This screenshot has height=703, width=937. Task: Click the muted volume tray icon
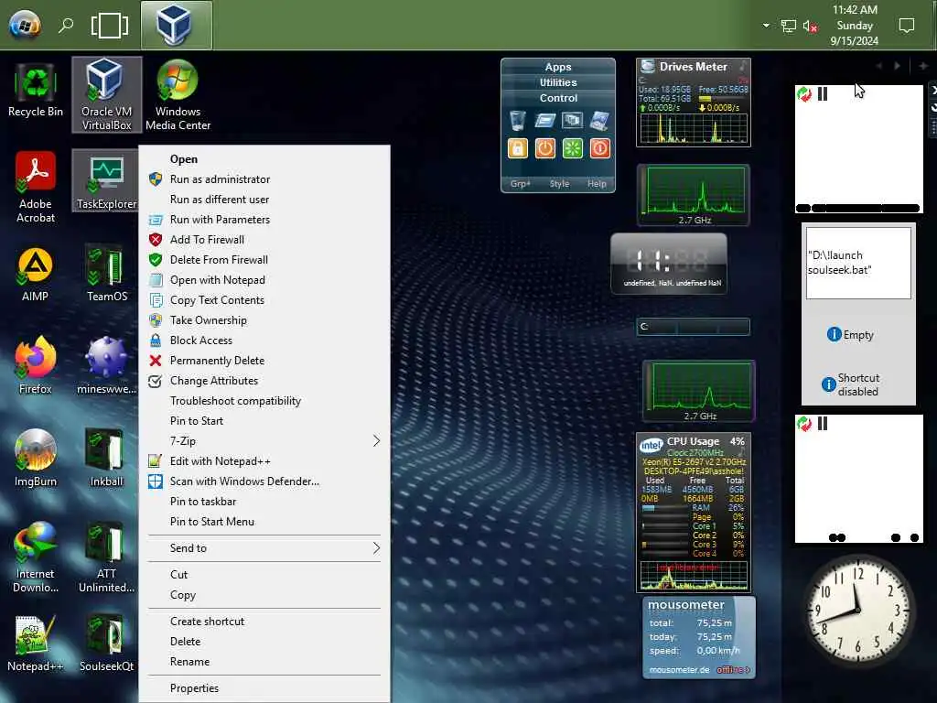pyautogui.click(x=811, y=26)
